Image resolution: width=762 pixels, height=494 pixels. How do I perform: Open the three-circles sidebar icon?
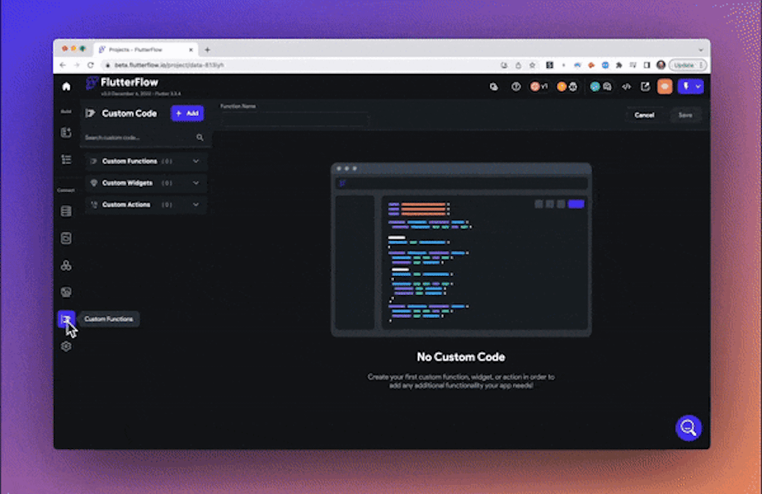pyautogui.click(x=66, y=265)
